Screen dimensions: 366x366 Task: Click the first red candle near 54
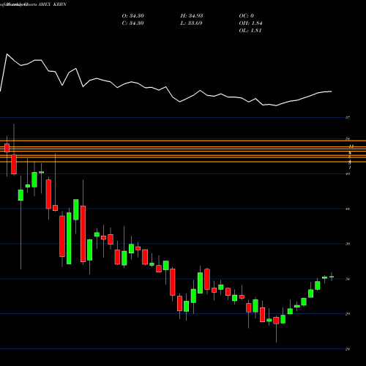7,148
